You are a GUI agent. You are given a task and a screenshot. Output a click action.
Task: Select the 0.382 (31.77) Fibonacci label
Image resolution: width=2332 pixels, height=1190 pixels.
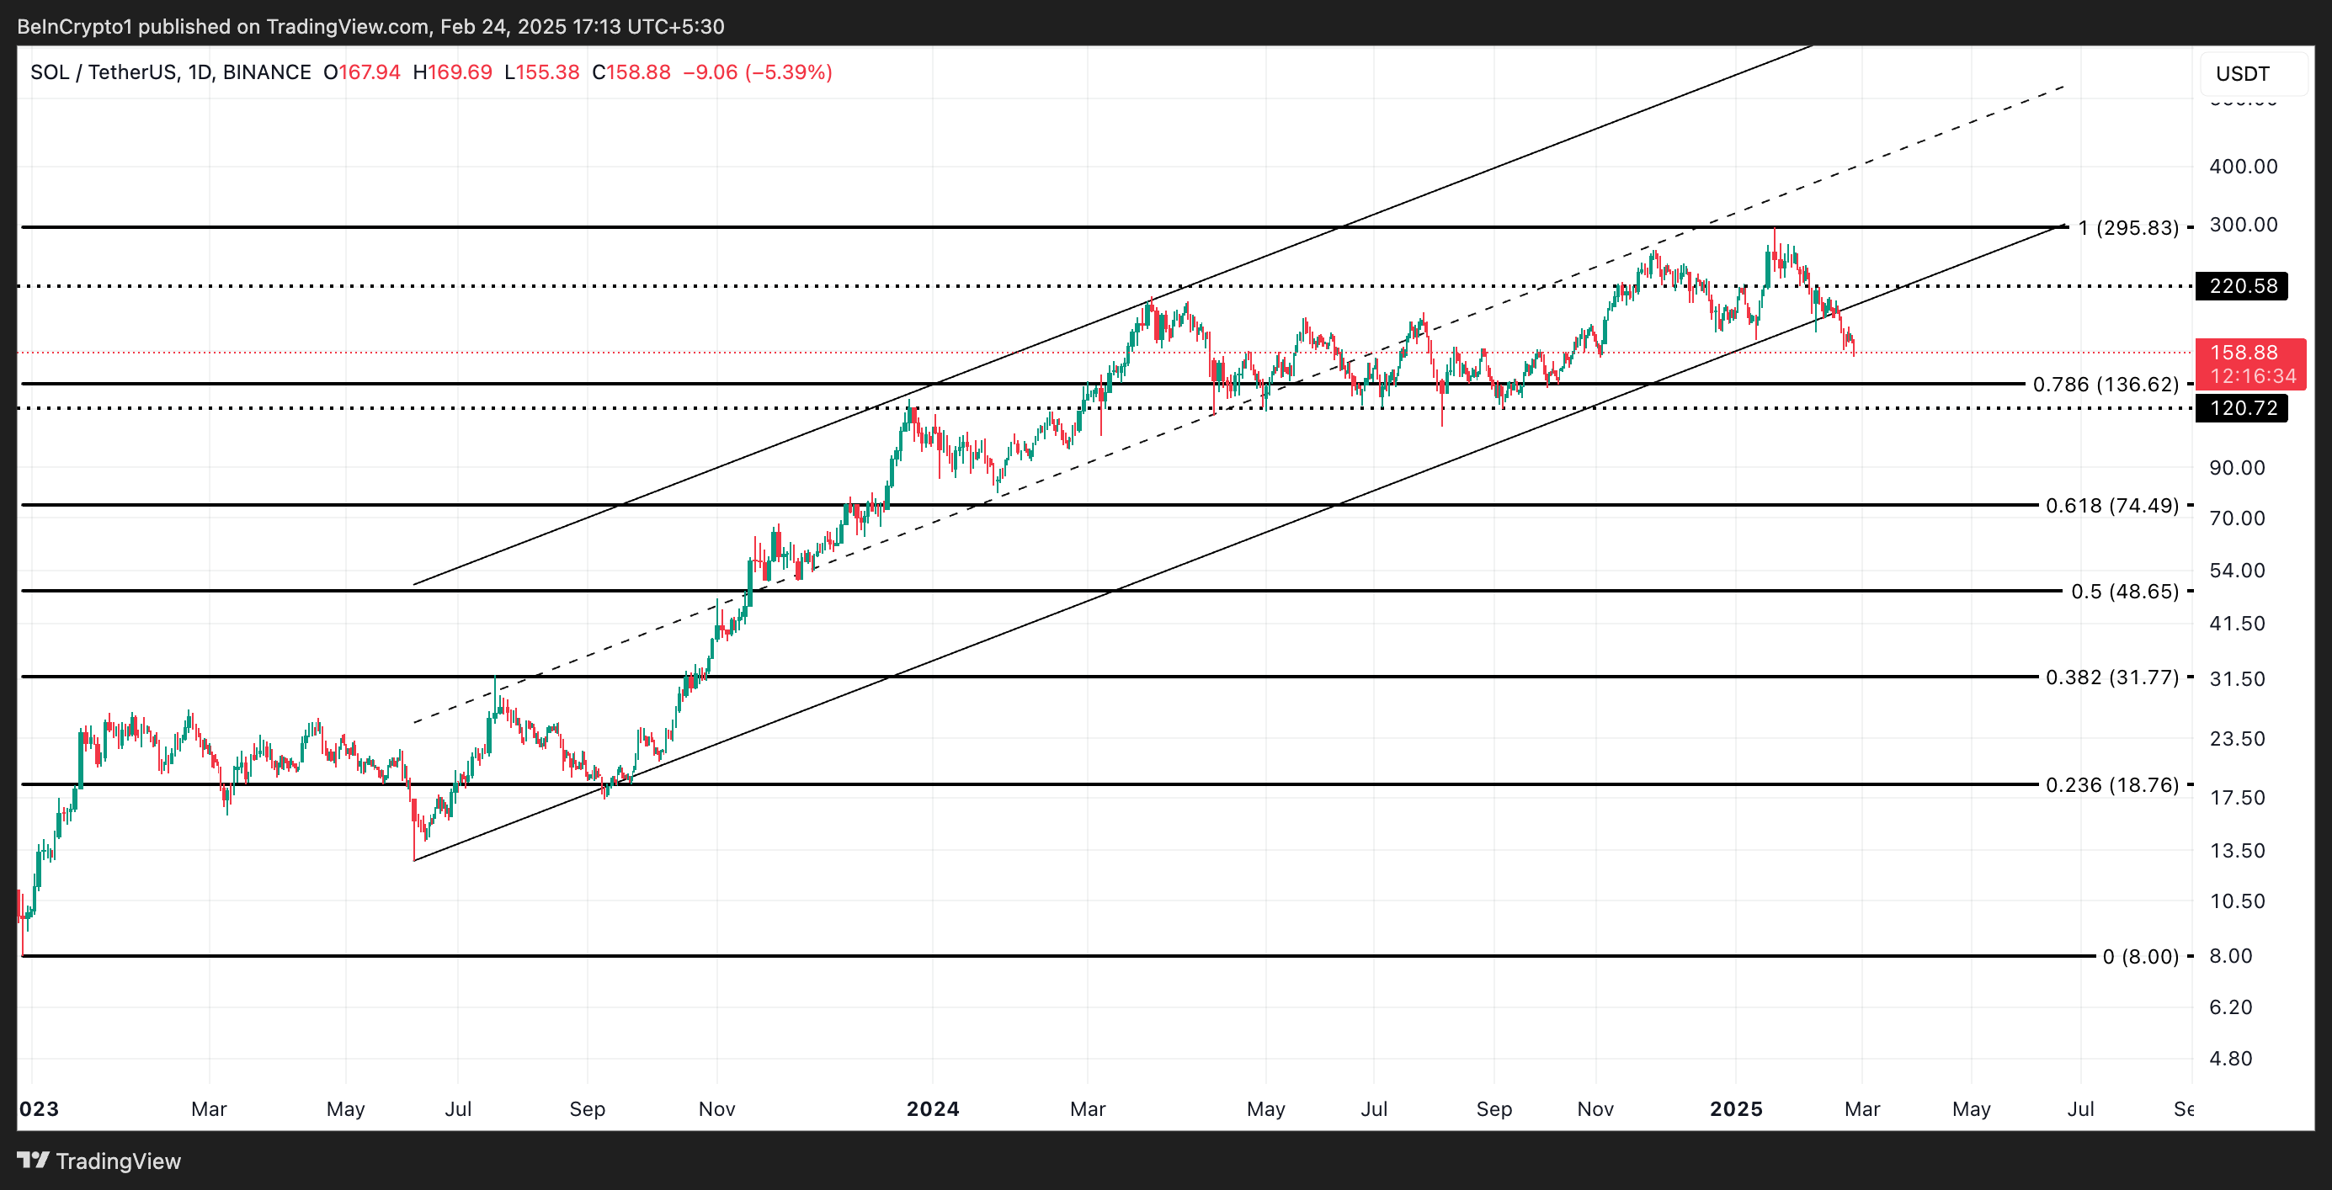(2111, 677)
